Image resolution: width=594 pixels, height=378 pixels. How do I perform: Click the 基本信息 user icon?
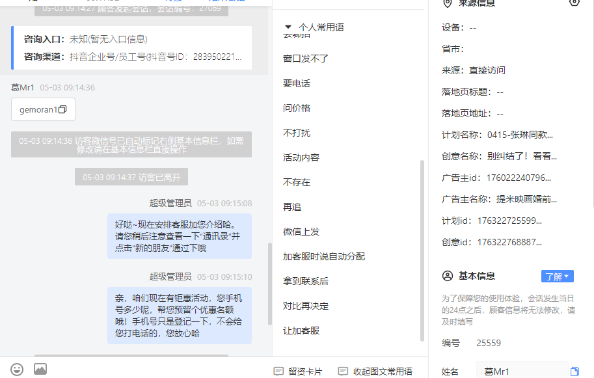[x=448, y=276]
